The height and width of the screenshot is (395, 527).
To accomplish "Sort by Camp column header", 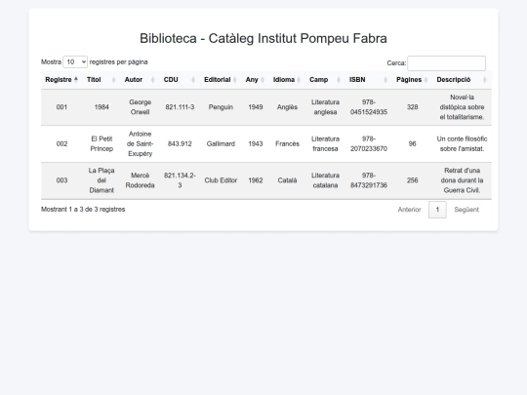I will pos(325,80).
